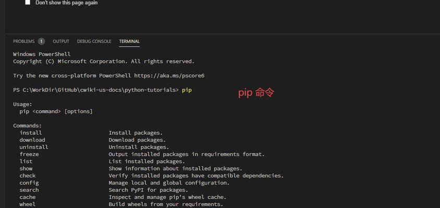Click the yellow pip command at the prompt
This screenshot has width=440, height=208.
187,90
